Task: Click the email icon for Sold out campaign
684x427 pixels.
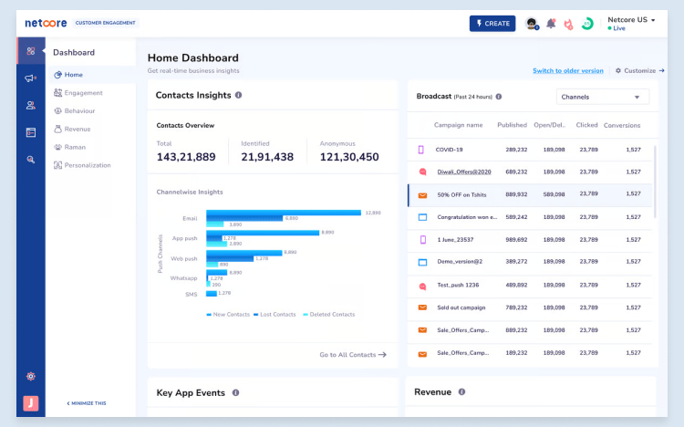Action: point(422,307)
